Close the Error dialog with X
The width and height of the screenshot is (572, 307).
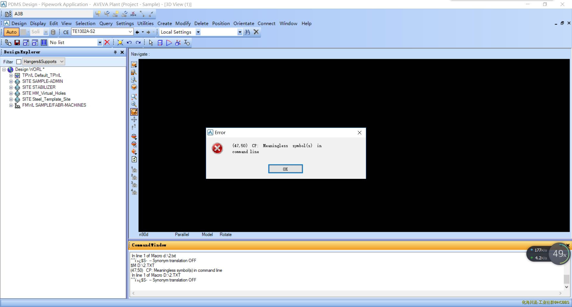[x=360, y=133]
